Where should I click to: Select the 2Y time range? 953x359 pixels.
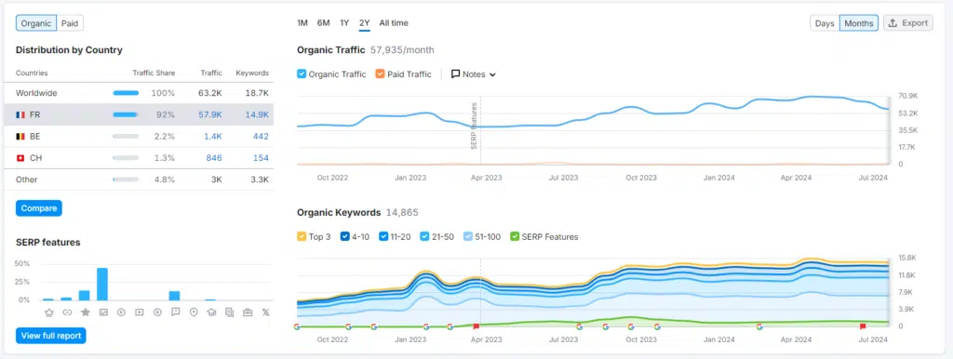coord(365,23)
